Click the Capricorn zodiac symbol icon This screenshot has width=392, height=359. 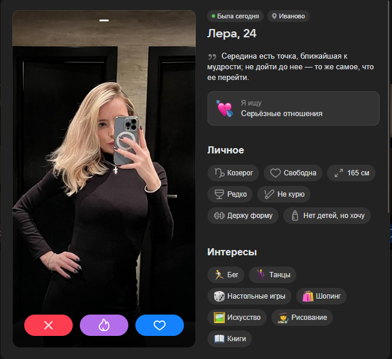point(219,173)
